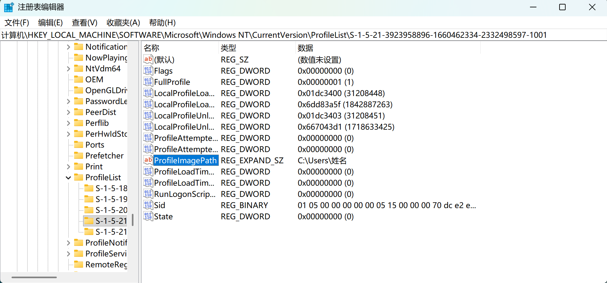Click the Registry Editor app icon in title bar
Viewport: 607px width, 283px height.
(x=9, y=7)
